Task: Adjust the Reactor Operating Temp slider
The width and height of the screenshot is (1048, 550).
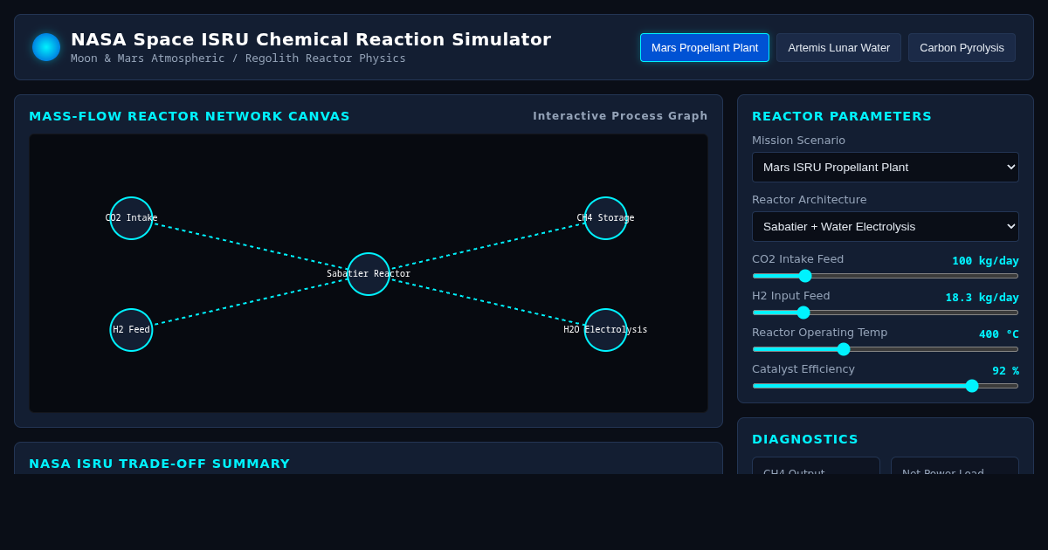Action: pyautogui.click(x=886, y=349)
